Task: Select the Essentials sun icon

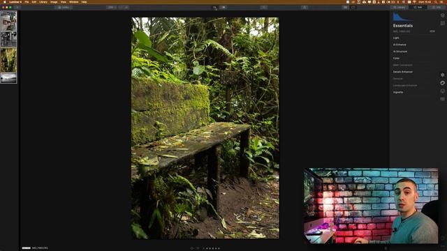Action: (442, 75)
